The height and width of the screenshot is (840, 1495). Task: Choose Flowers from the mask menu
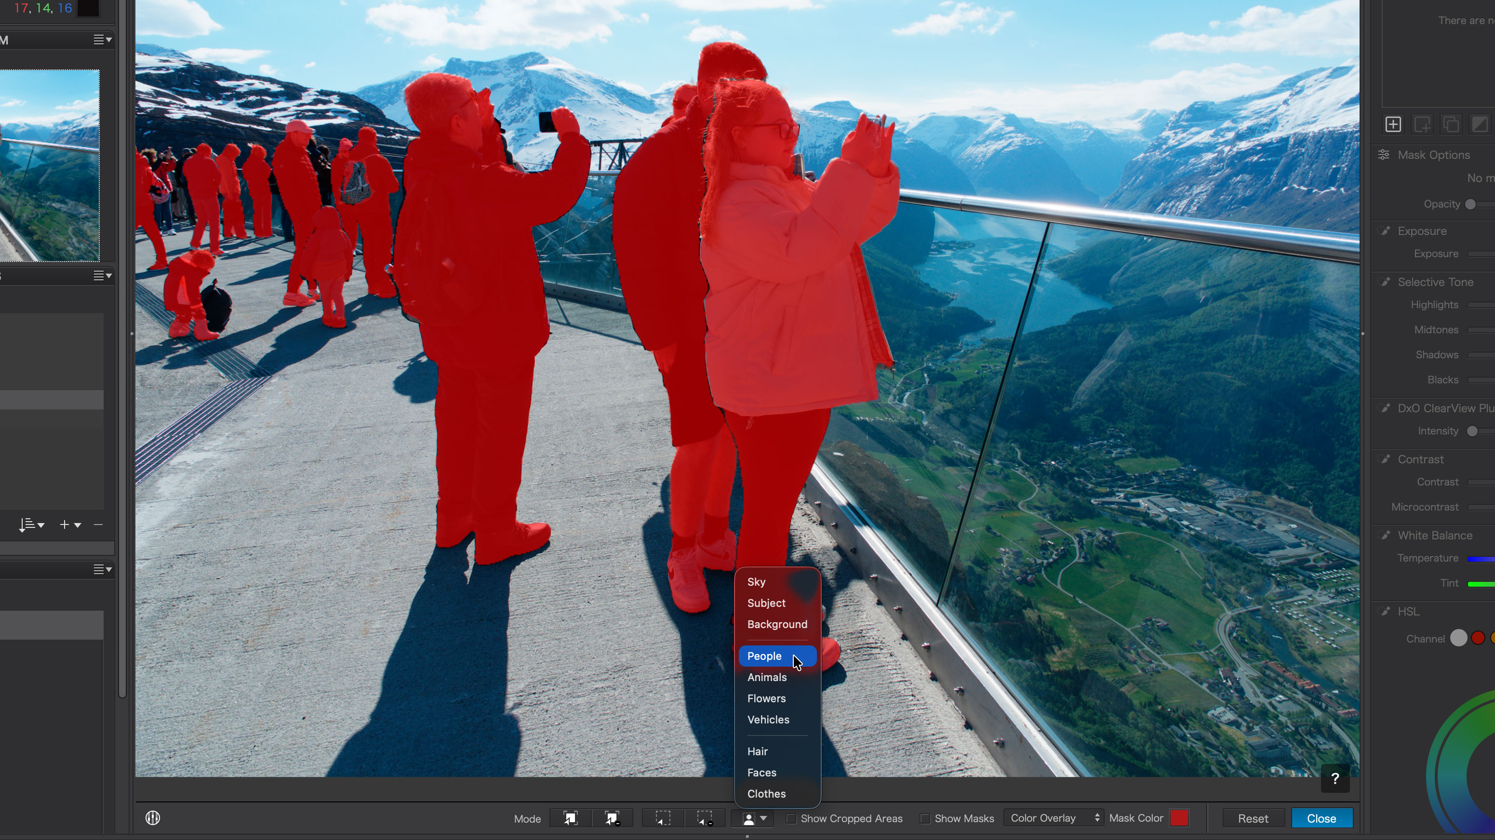[x=777, y=698]
